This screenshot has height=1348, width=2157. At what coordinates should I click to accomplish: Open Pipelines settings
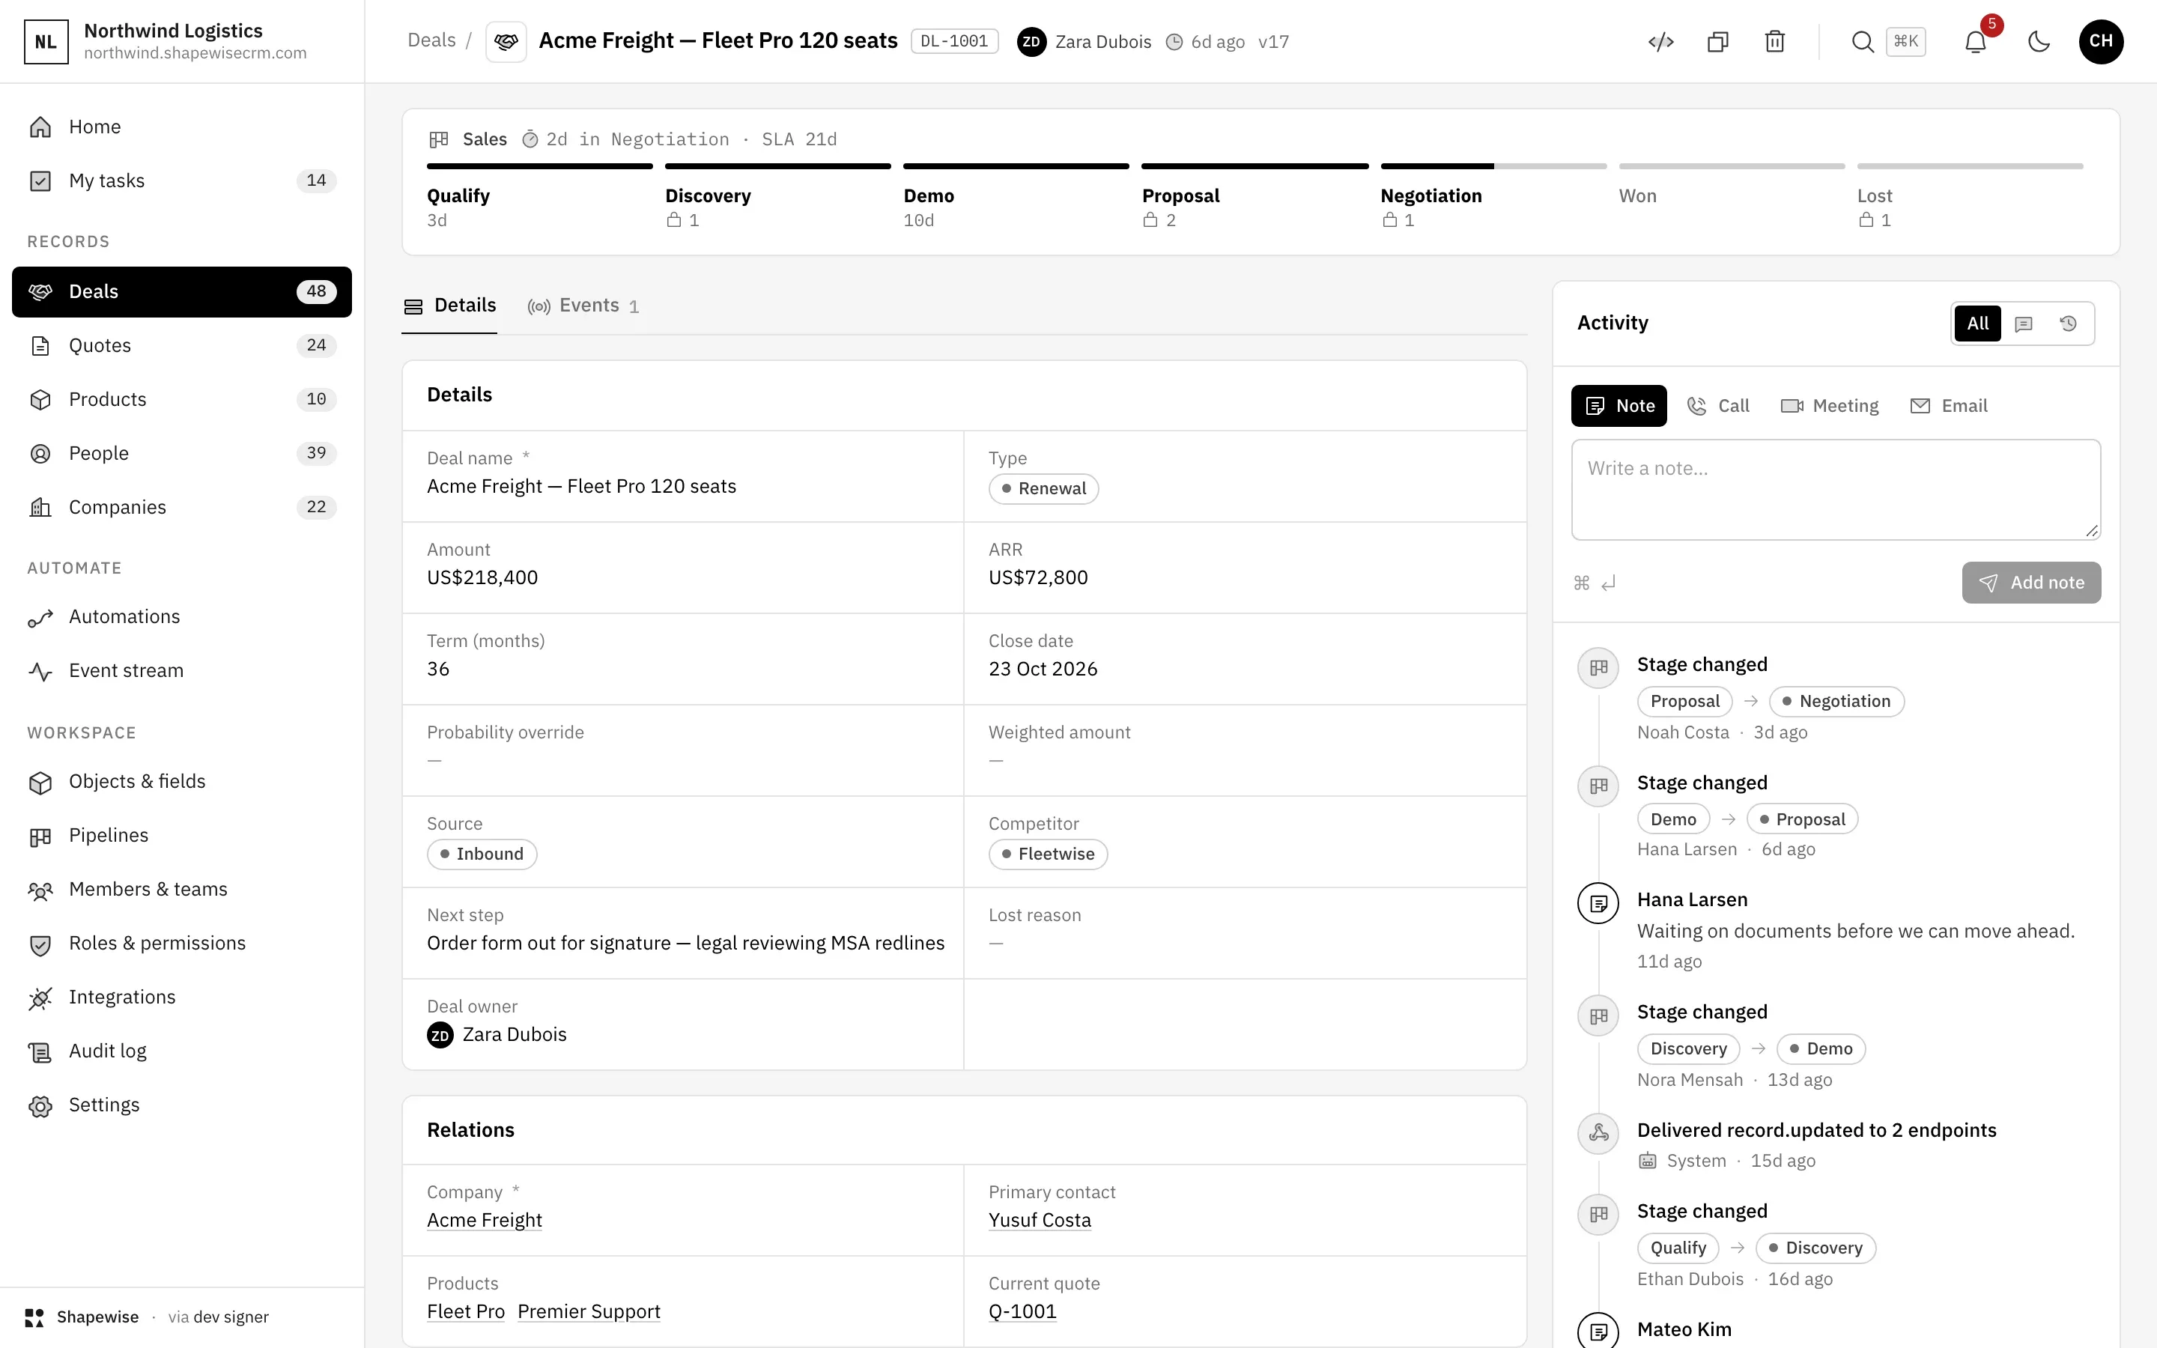pos(182,835)
